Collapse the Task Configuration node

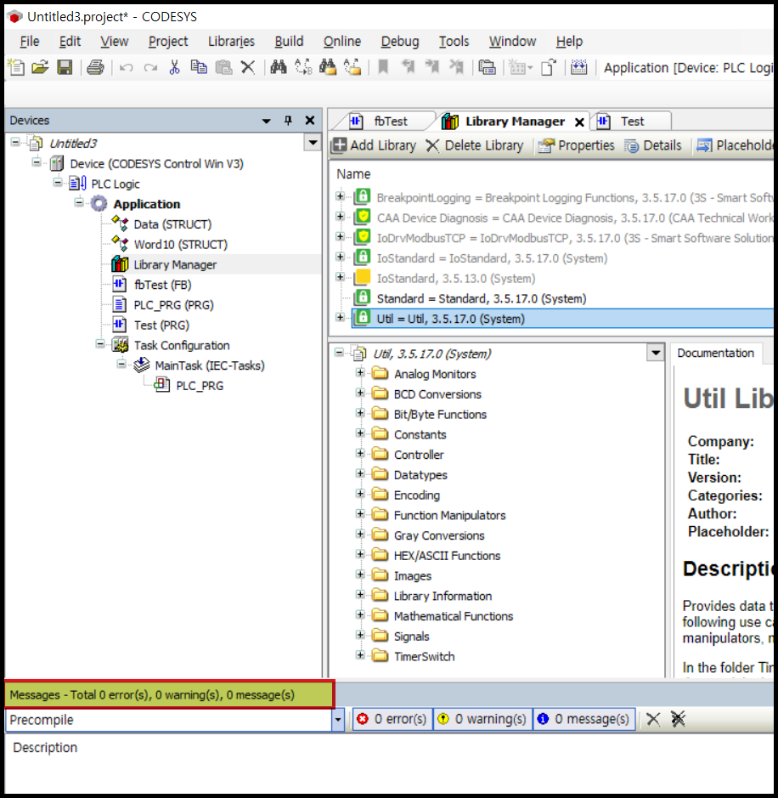pyautogui.click(x=101, y=344)
